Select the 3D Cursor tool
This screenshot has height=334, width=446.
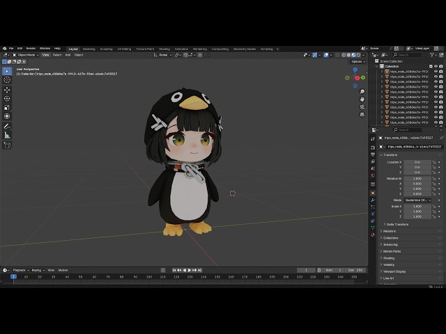click(x=7, y=80)
